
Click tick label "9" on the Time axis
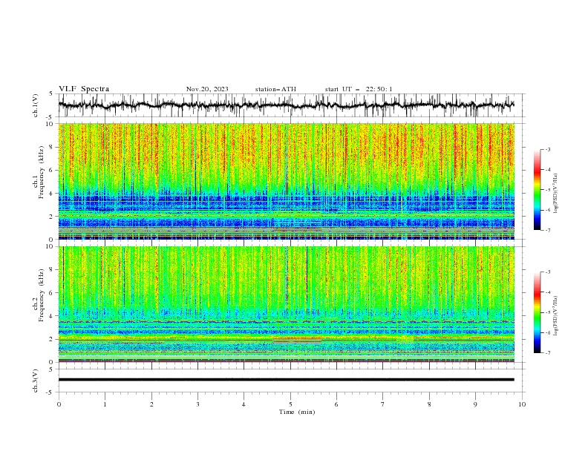pos(475,404)
